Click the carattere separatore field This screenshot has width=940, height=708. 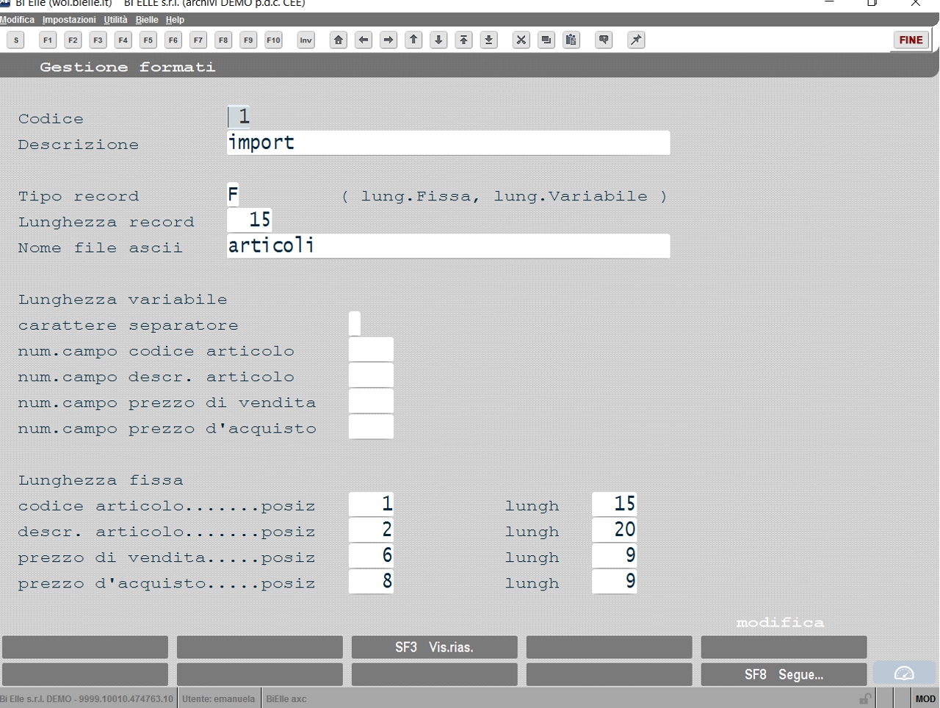(x=355, y=323)
